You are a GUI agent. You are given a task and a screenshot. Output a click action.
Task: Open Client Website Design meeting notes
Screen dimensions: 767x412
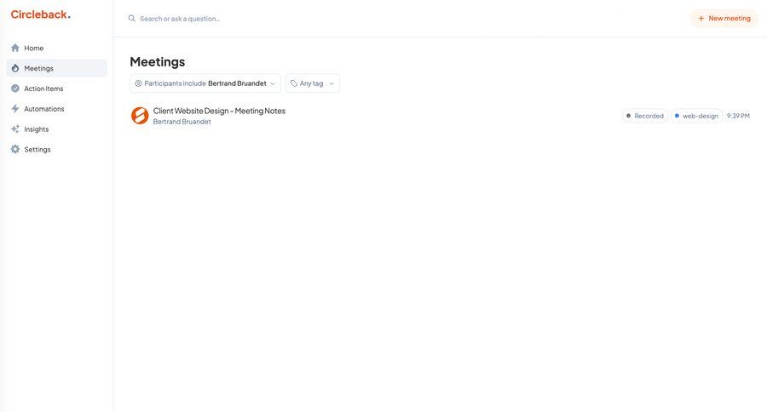(x=219, y=111)
